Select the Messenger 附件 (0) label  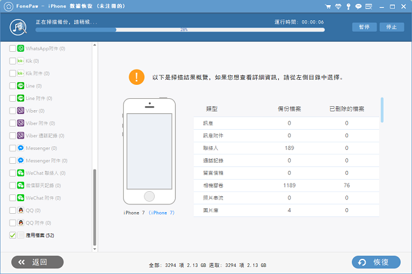coord(46,161)
